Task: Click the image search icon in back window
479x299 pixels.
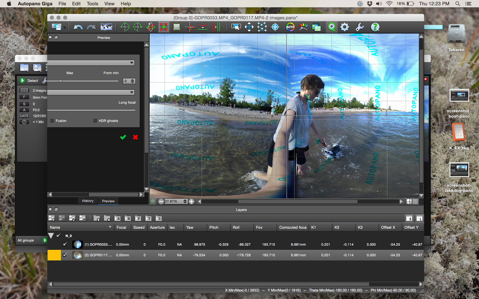Action: coord(37,68)
